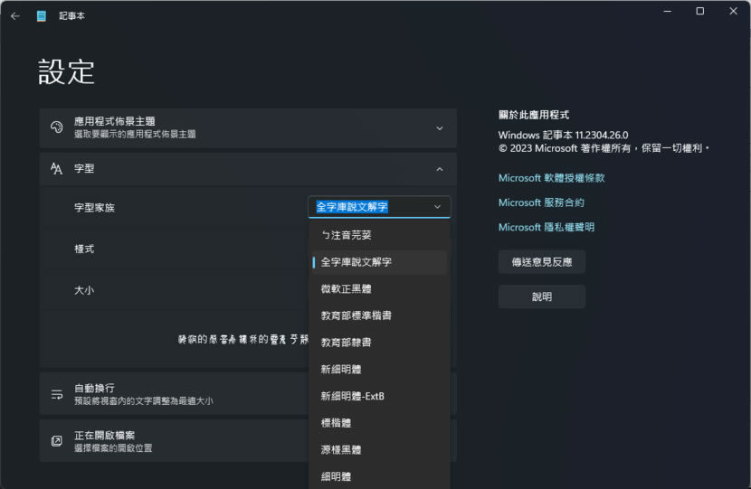
Task: Click the open-file icon beside 正在開啟檔案
Action: [x=56, y=441]
